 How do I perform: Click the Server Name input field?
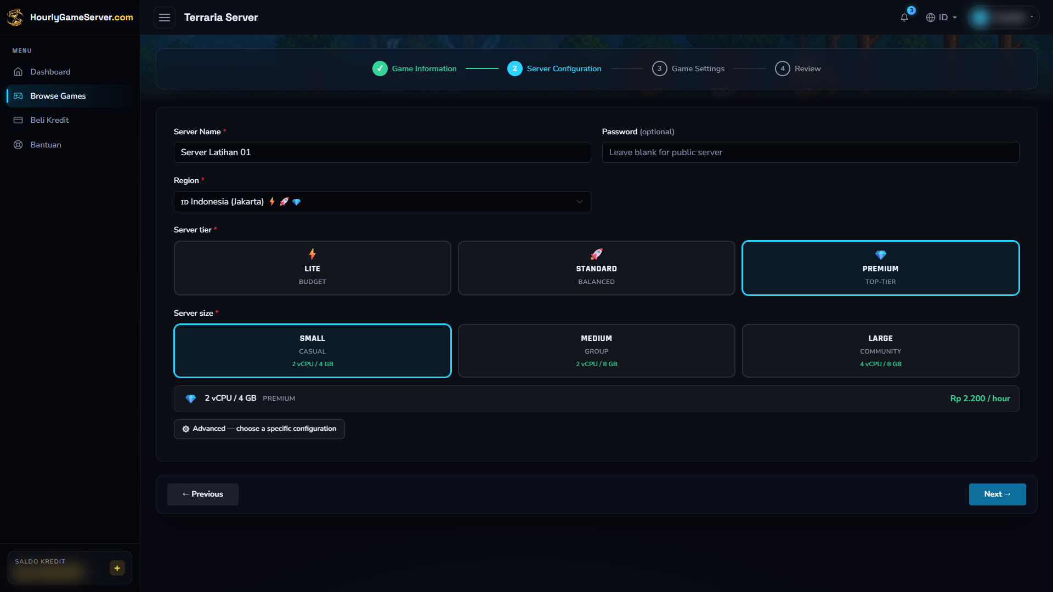tap(382, 152)
